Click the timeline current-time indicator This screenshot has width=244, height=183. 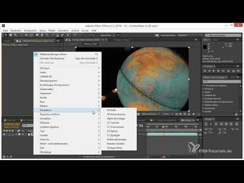tap(163, 127)
